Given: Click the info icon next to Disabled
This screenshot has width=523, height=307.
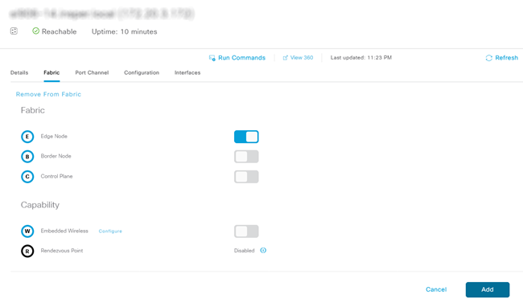Looking at the screenshot, I should [x=263, y=251].
